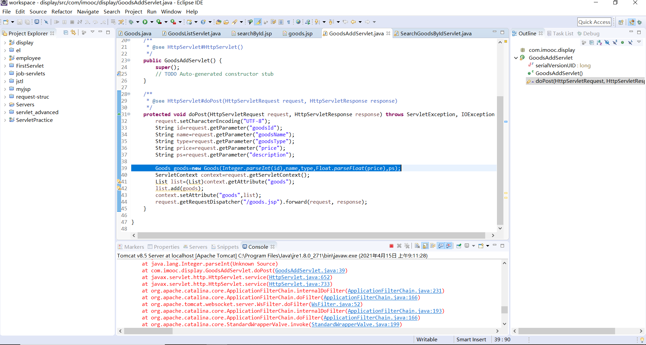
Task: Select doPost method in the Outline
Action: pos(585,81)
